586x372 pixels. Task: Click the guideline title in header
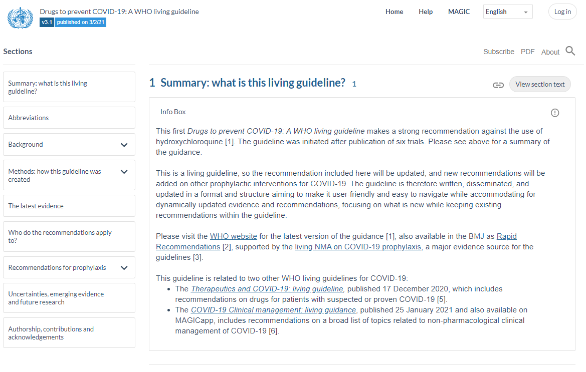119,12
